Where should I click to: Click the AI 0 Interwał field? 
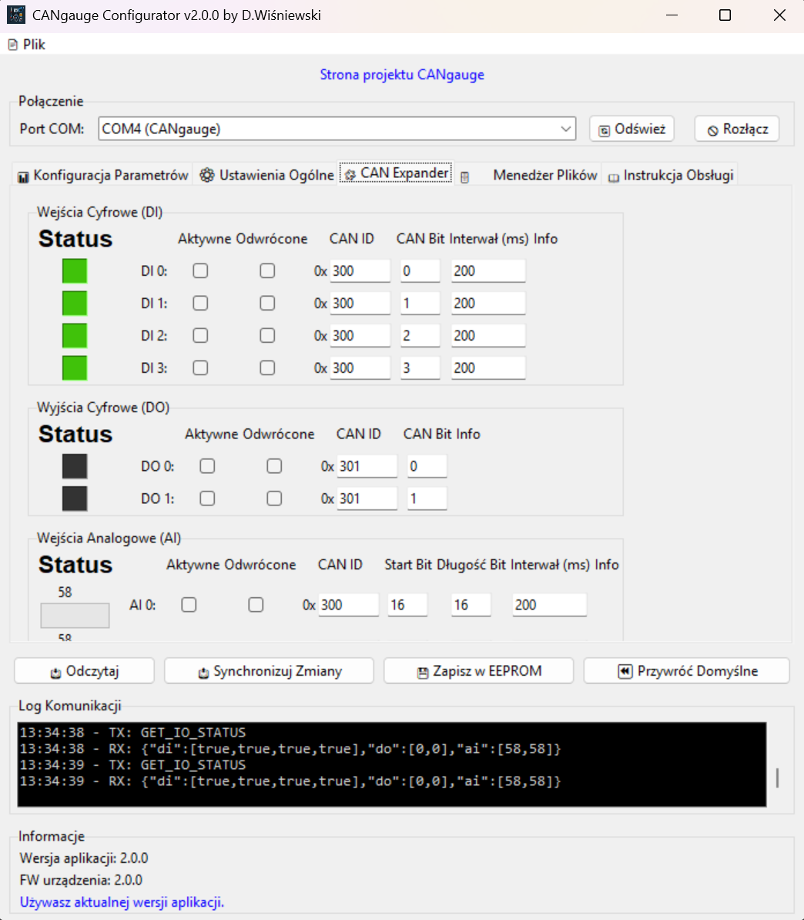550,605
